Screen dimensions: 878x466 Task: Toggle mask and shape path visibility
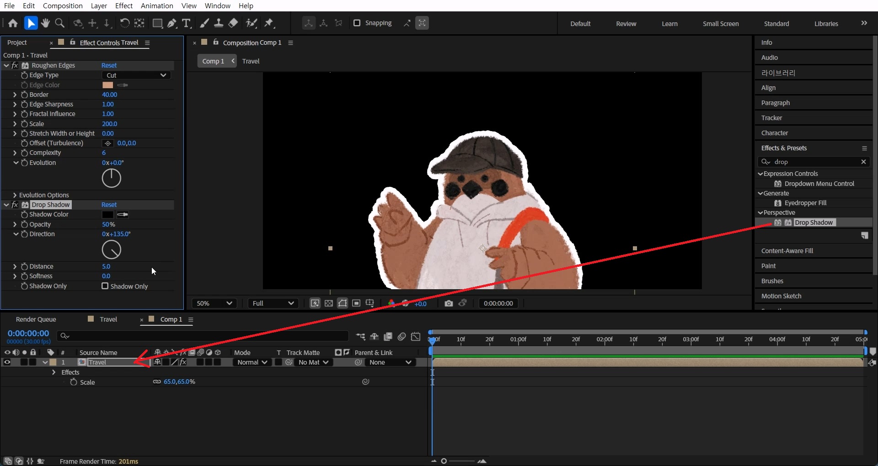(x=343, y=303)
